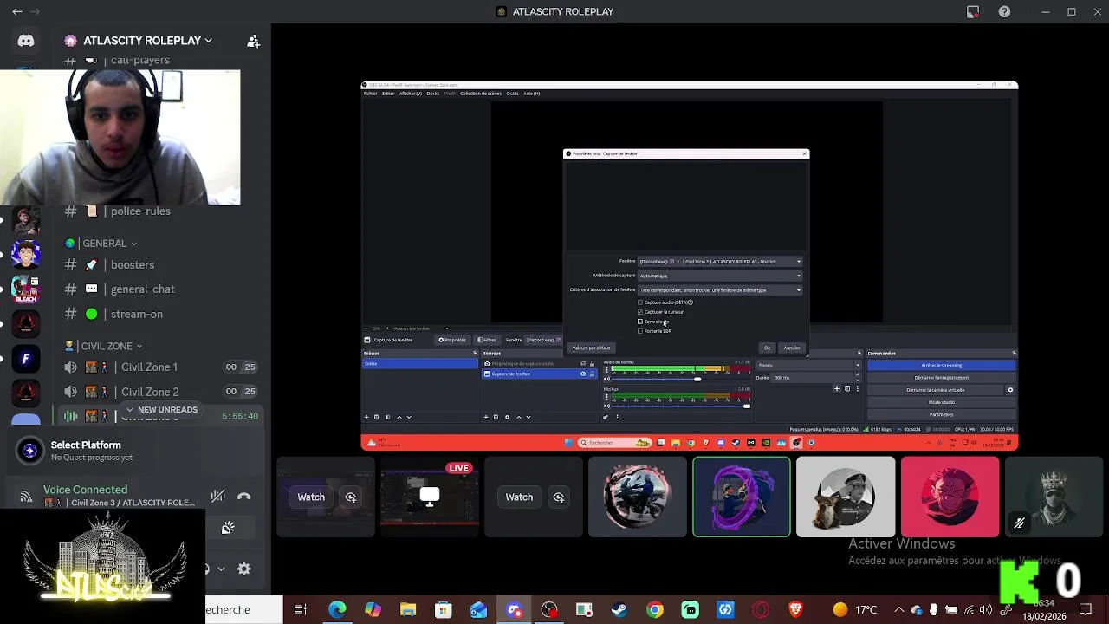Image resolution: width=1109 pixels, height=624 pixels.
Task: Toggle visibility of Périphérique de capture vidéo source
Action: point(583,364)
